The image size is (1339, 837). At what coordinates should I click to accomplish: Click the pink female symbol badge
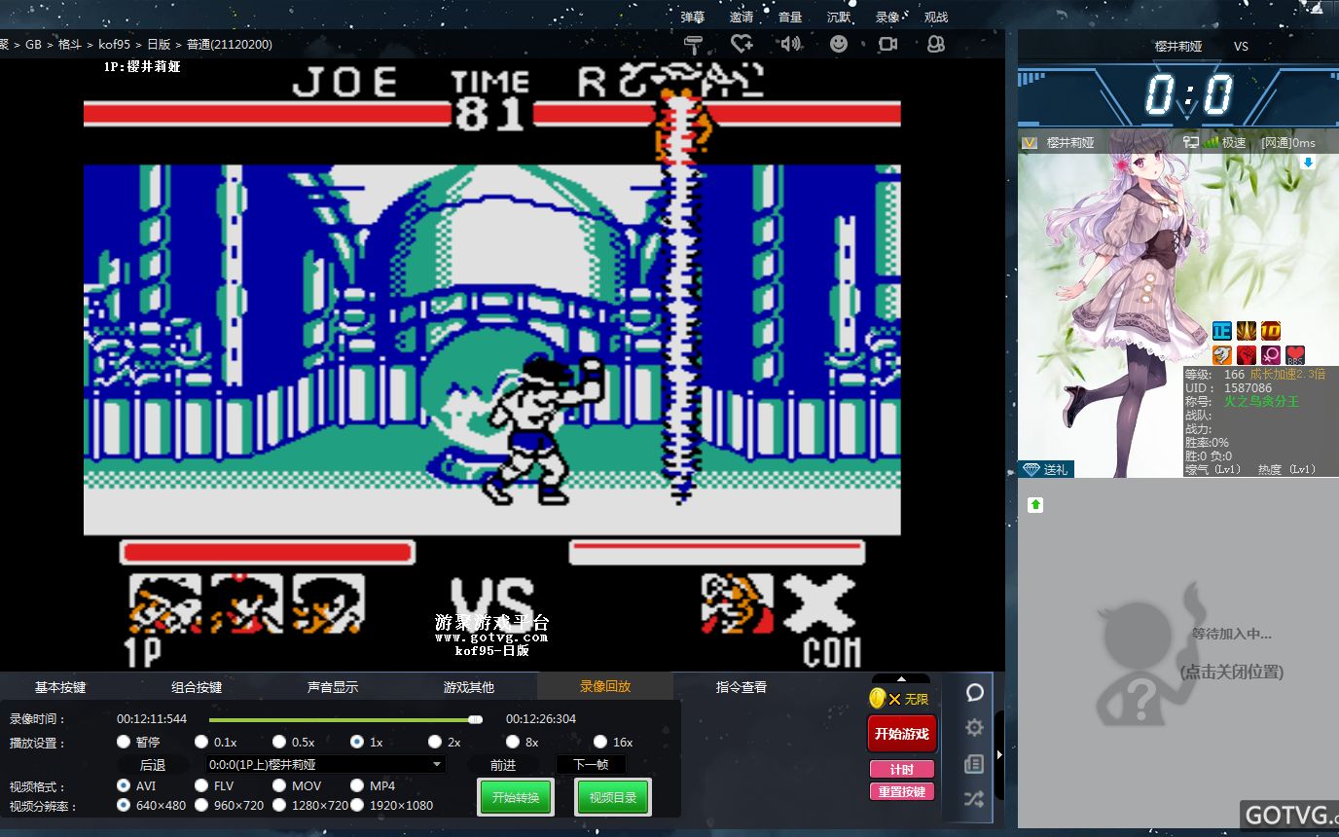(x=1271, y=355)
